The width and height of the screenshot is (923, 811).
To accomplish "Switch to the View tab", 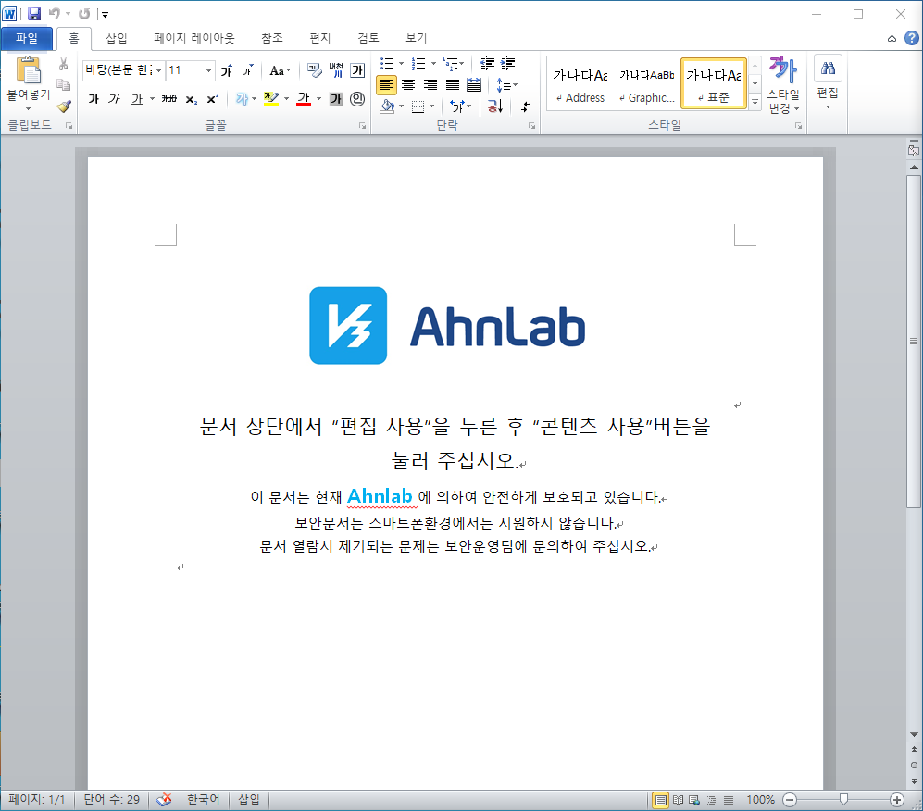I will coord(417,38).
